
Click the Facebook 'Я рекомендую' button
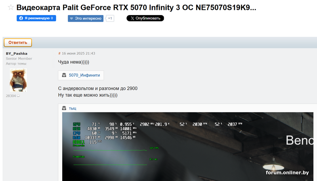click(36, 18)
